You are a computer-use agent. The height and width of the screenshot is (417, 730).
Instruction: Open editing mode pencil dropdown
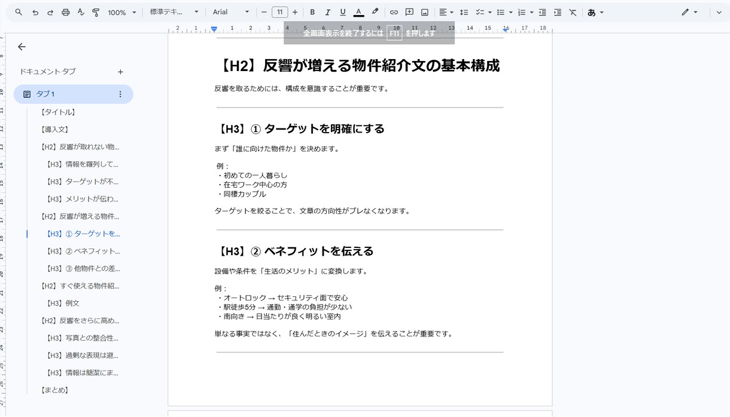click(689, 12)
